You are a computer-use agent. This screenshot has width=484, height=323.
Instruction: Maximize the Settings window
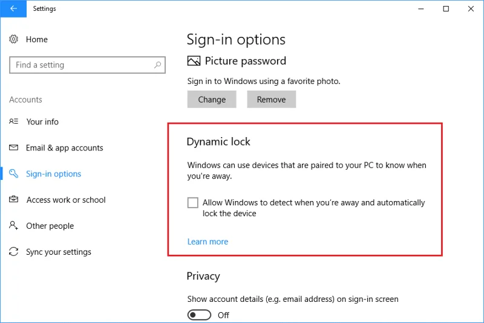coord(446,8)
